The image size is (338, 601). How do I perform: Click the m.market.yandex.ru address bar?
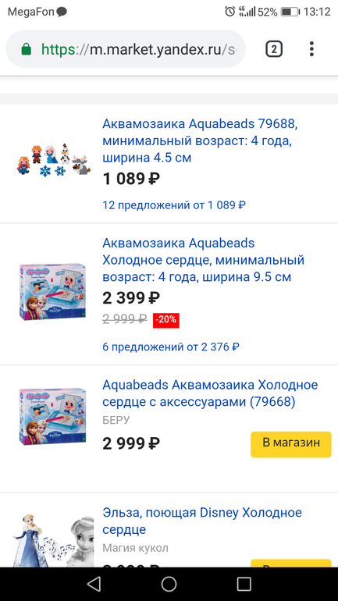tap(126, 49)
